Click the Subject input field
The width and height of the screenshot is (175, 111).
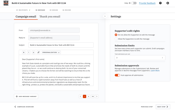pyautogui.click(x=61, y=45)
